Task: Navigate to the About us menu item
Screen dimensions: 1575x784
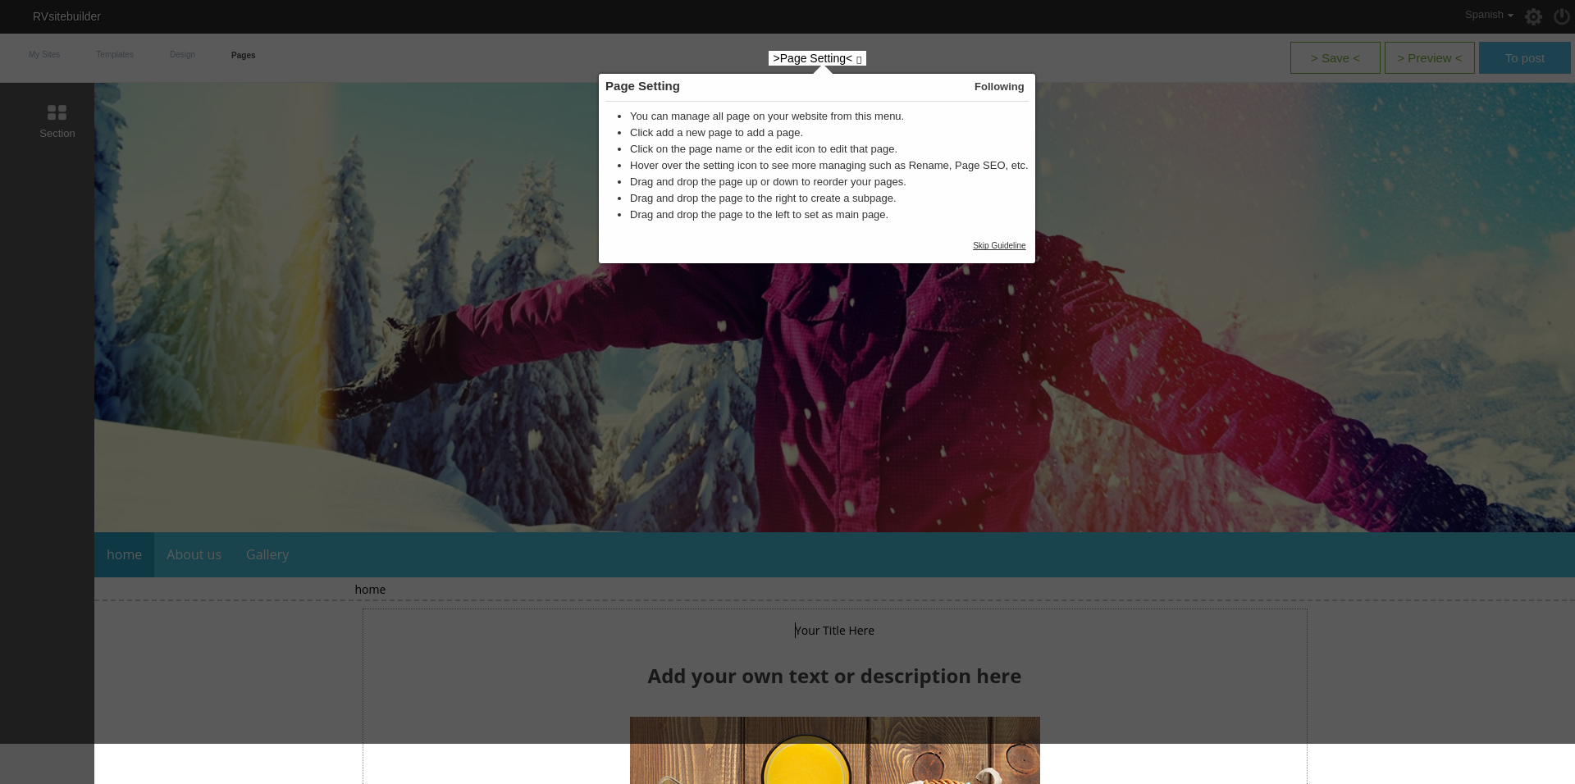Action: [194, 554]
